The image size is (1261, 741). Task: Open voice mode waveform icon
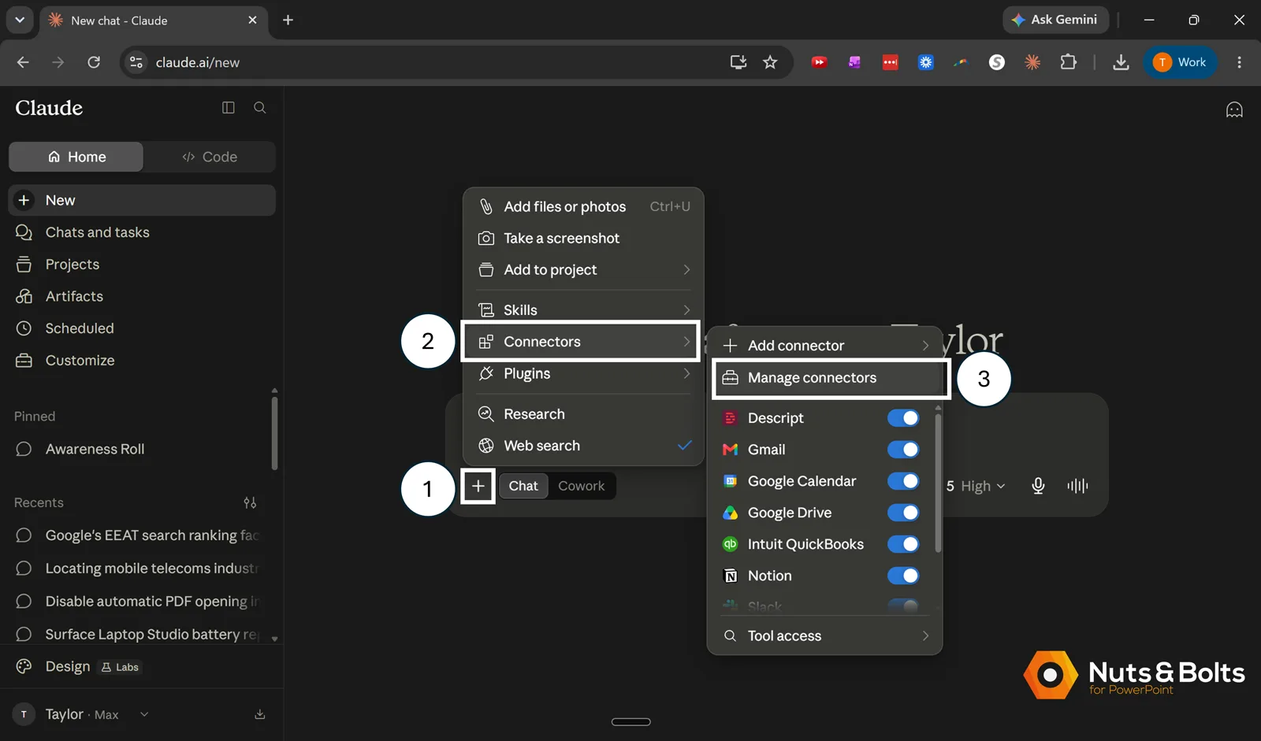click(1077, 486)
